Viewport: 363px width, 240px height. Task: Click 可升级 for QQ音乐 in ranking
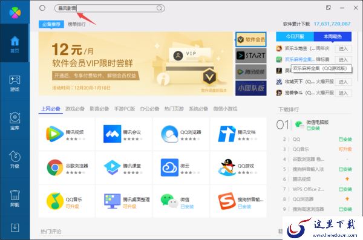tap(345, 149)
